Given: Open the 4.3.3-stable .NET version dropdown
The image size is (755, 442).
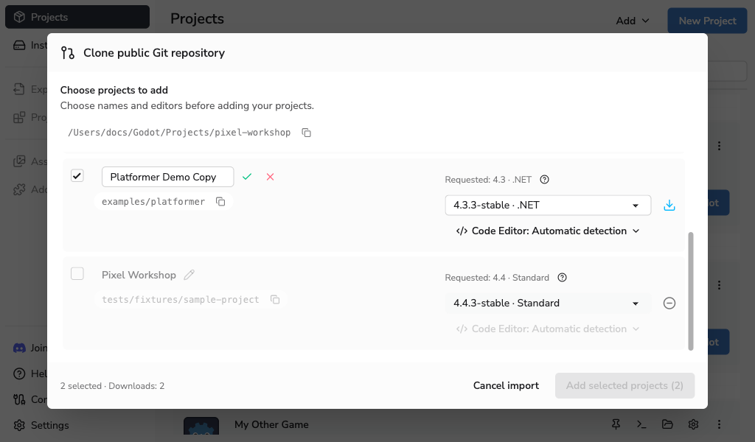Looking at the screenshot, I should (x=548, y=206).
